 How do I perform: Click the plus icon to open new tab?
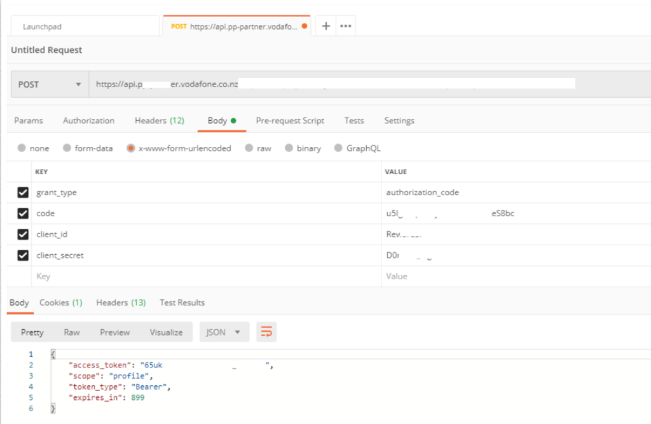325,26
